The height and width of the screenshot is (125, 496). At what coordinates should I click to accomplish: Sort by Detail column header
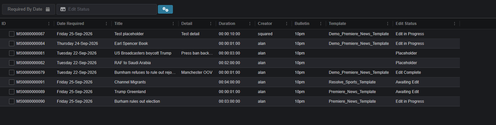click(187, 24)
